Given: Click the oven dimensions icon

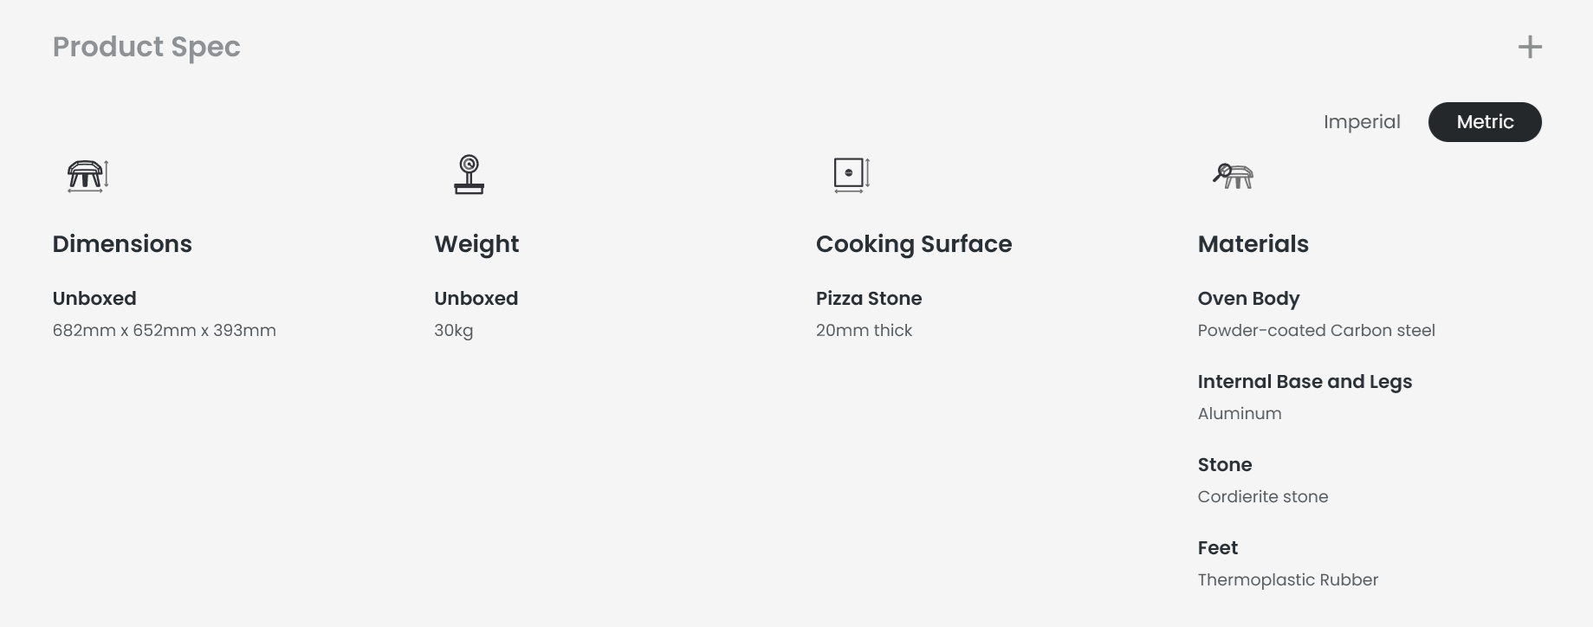Looking at the screenshot, I should pos(88,176).
